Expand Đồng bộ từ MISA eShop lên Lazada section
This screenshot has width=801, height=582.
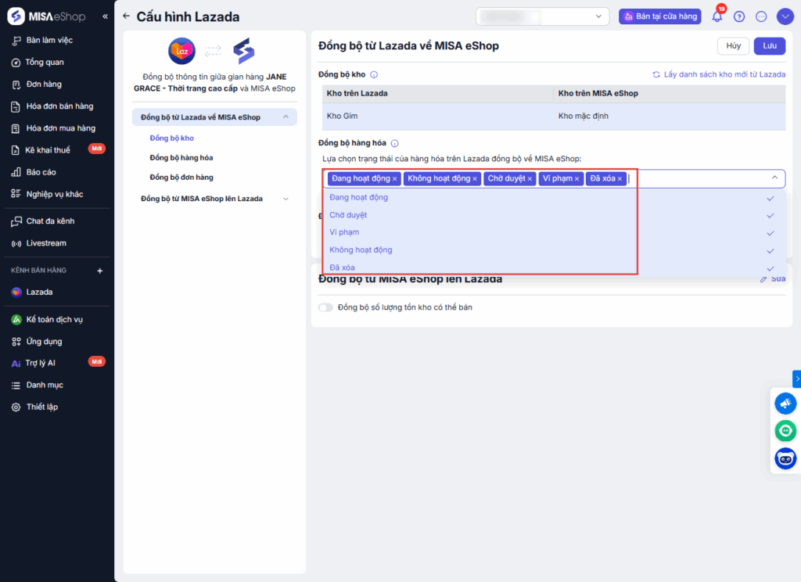[286, 199]
